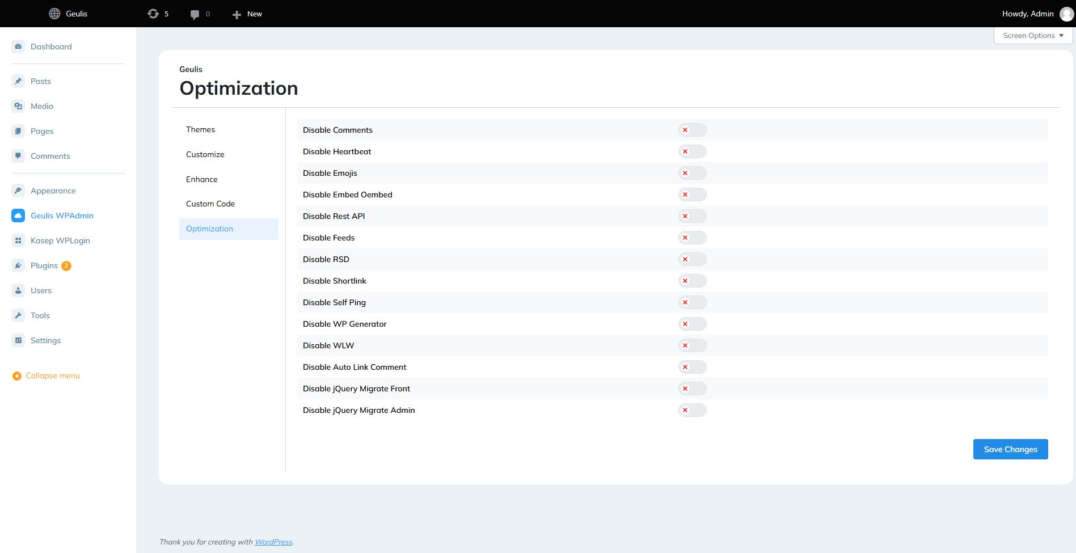Click the Comments speech bubble sidebar icon

[x=18, y=156]
